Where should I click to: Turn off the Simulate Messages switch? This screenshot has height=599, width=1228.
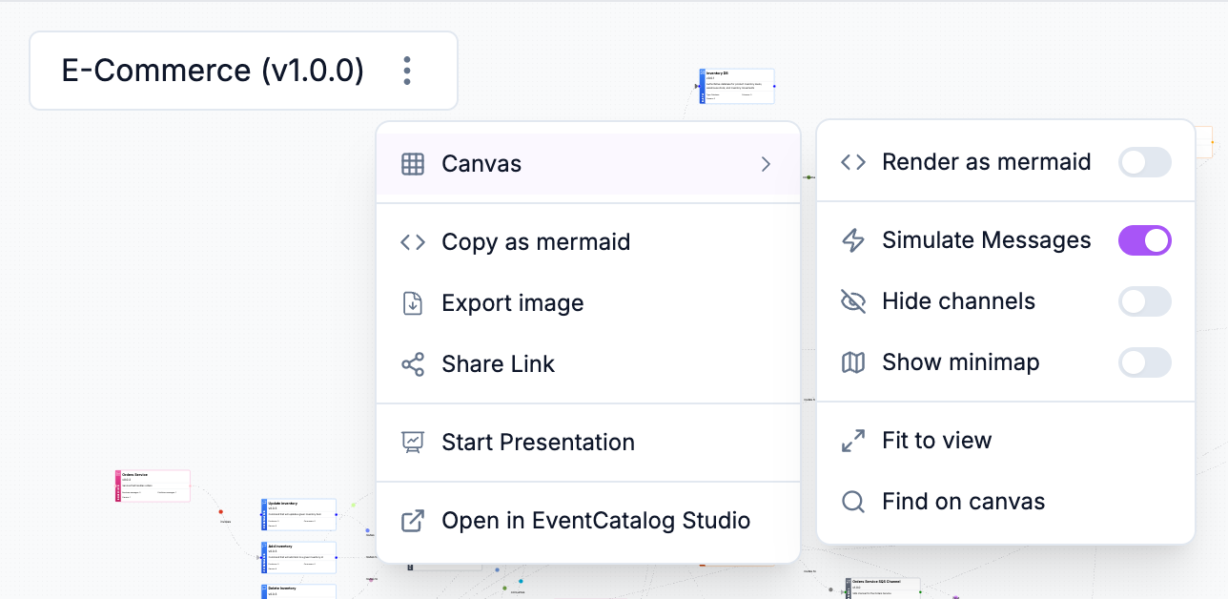tap(1144, 240)
